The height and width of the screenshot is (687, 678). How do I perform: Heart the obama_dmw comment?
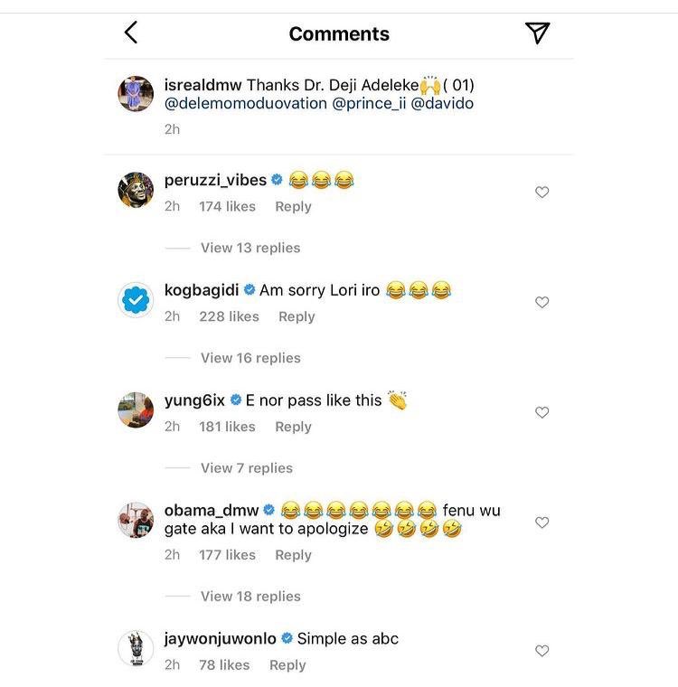[x=542, y=523]
